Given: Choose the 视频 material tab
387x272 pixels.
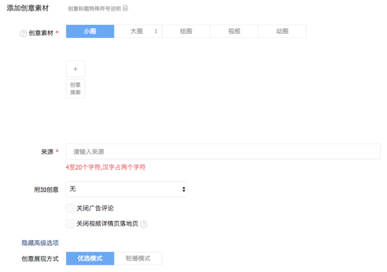Looking at the screenshot, I should pyautogui.click(x=234, y=31).
